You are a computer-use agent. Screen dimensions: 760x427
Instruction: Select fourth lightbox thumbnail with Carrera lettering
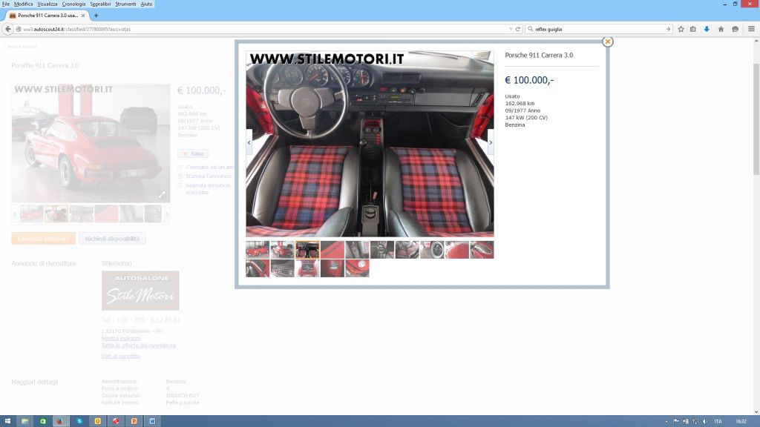[332, 250]
